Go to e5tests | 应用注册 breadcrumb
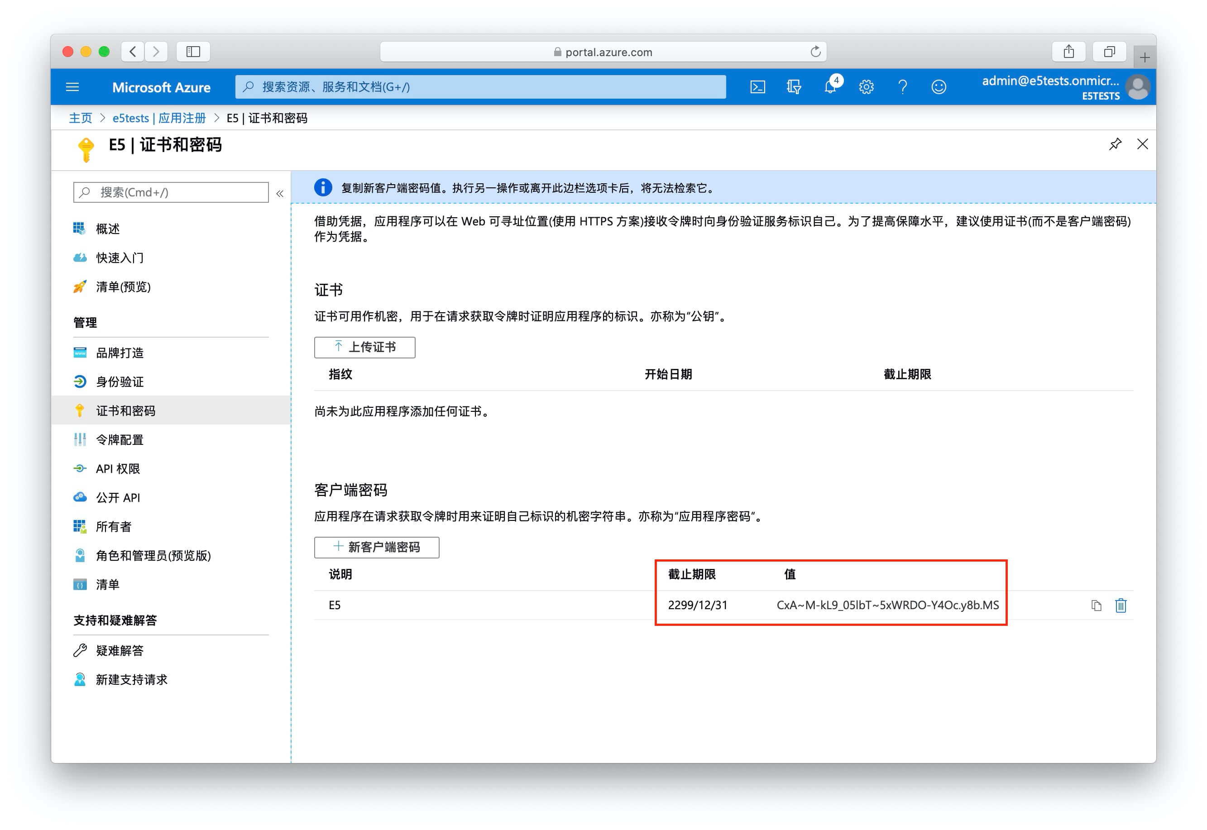The height and width of the screenshot is (830, 1207). [x=159, y=119]
